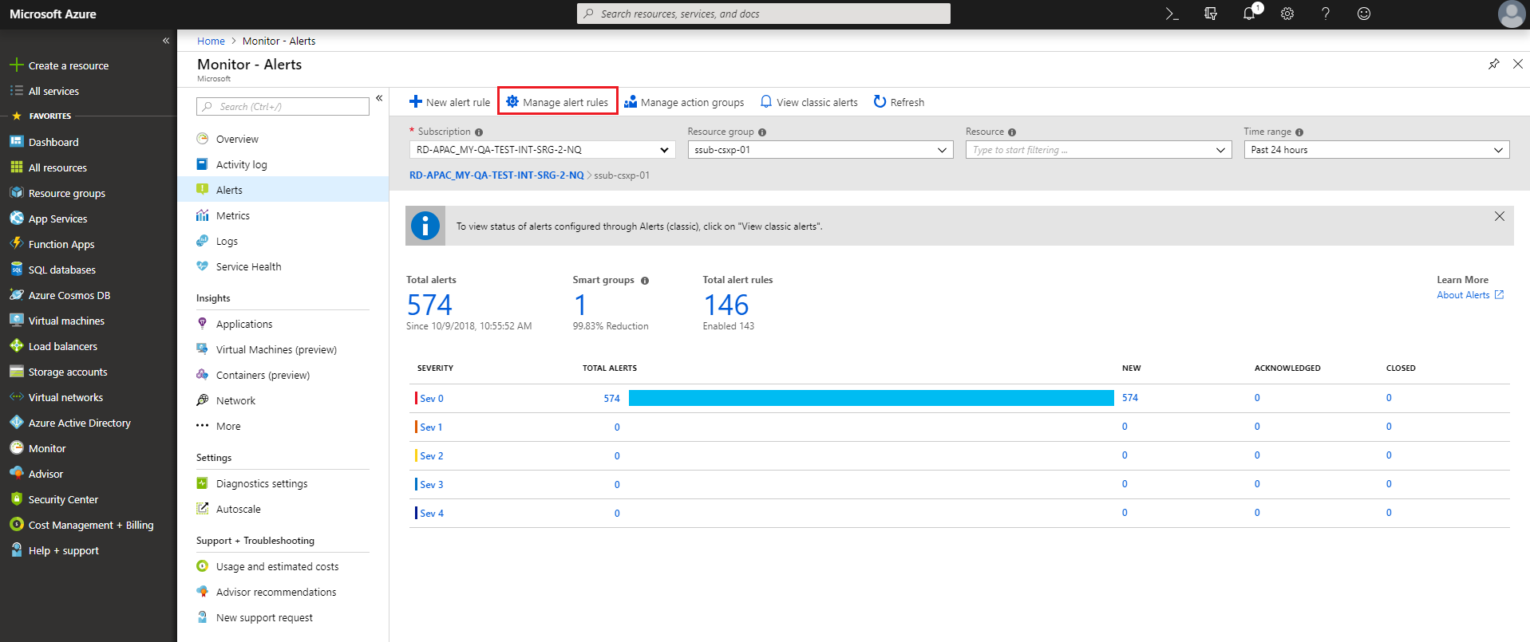The image size is (1530, 642).
Task: Click the blue Sev 0 alerts bar
Action: [871, 398]
